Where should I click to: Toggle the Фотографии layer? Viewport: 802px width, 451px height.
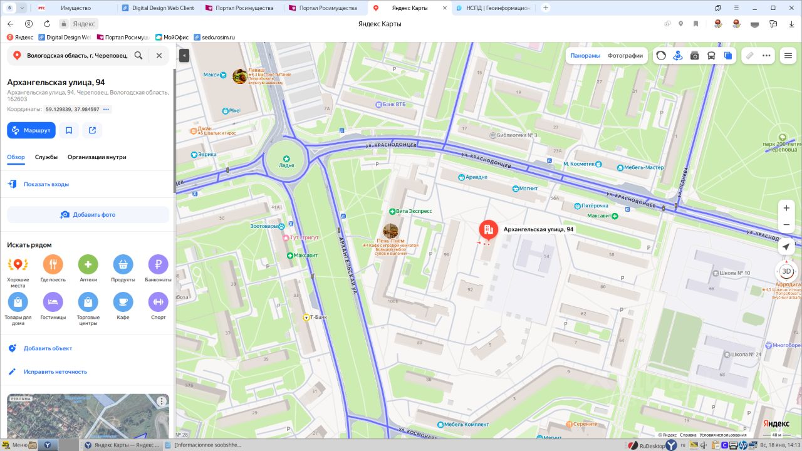click(625, 56)
